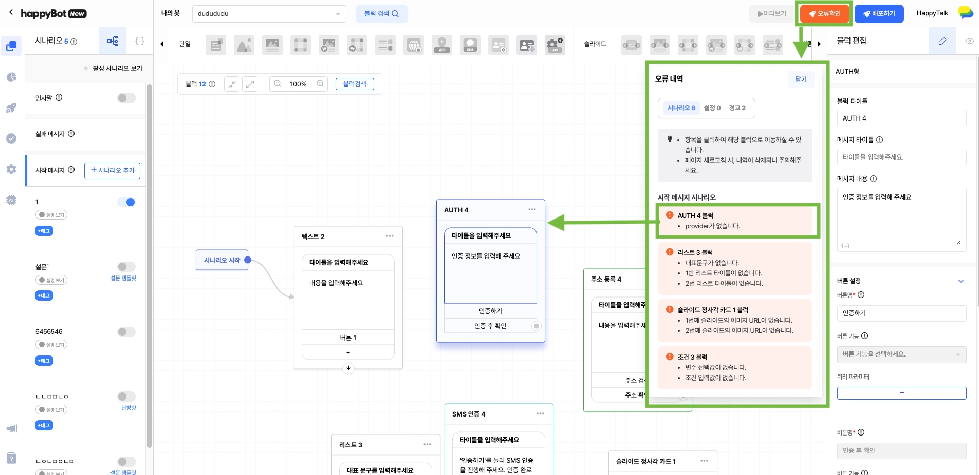Click the canvas 블럭검색 button
Screen dimensions: 979x475
tap(355, 84)
